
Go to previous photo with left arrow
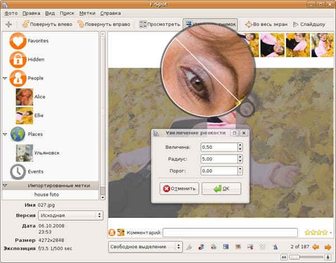pyautogui.click(x=315, y=247)
